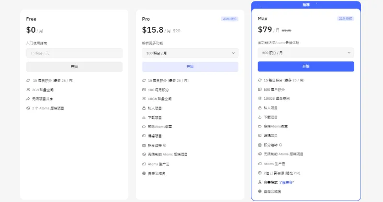383x202 pixels.
Task: Click badge icon beside Pro 移除Atoms徽章
Action: coord(144,127)
